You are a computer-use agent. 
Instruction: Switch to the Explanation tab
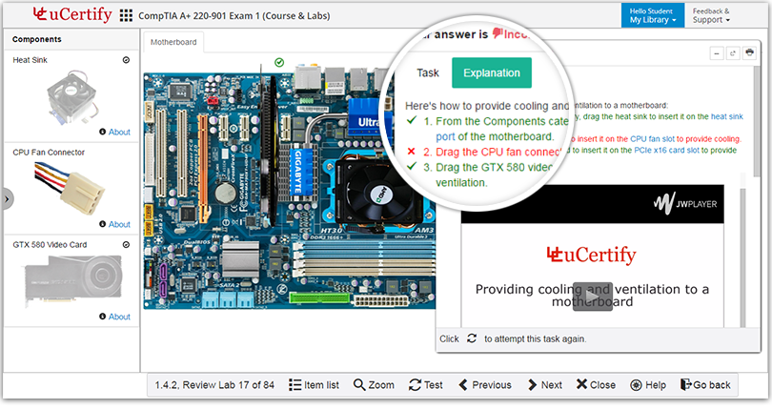coord(492,72)
